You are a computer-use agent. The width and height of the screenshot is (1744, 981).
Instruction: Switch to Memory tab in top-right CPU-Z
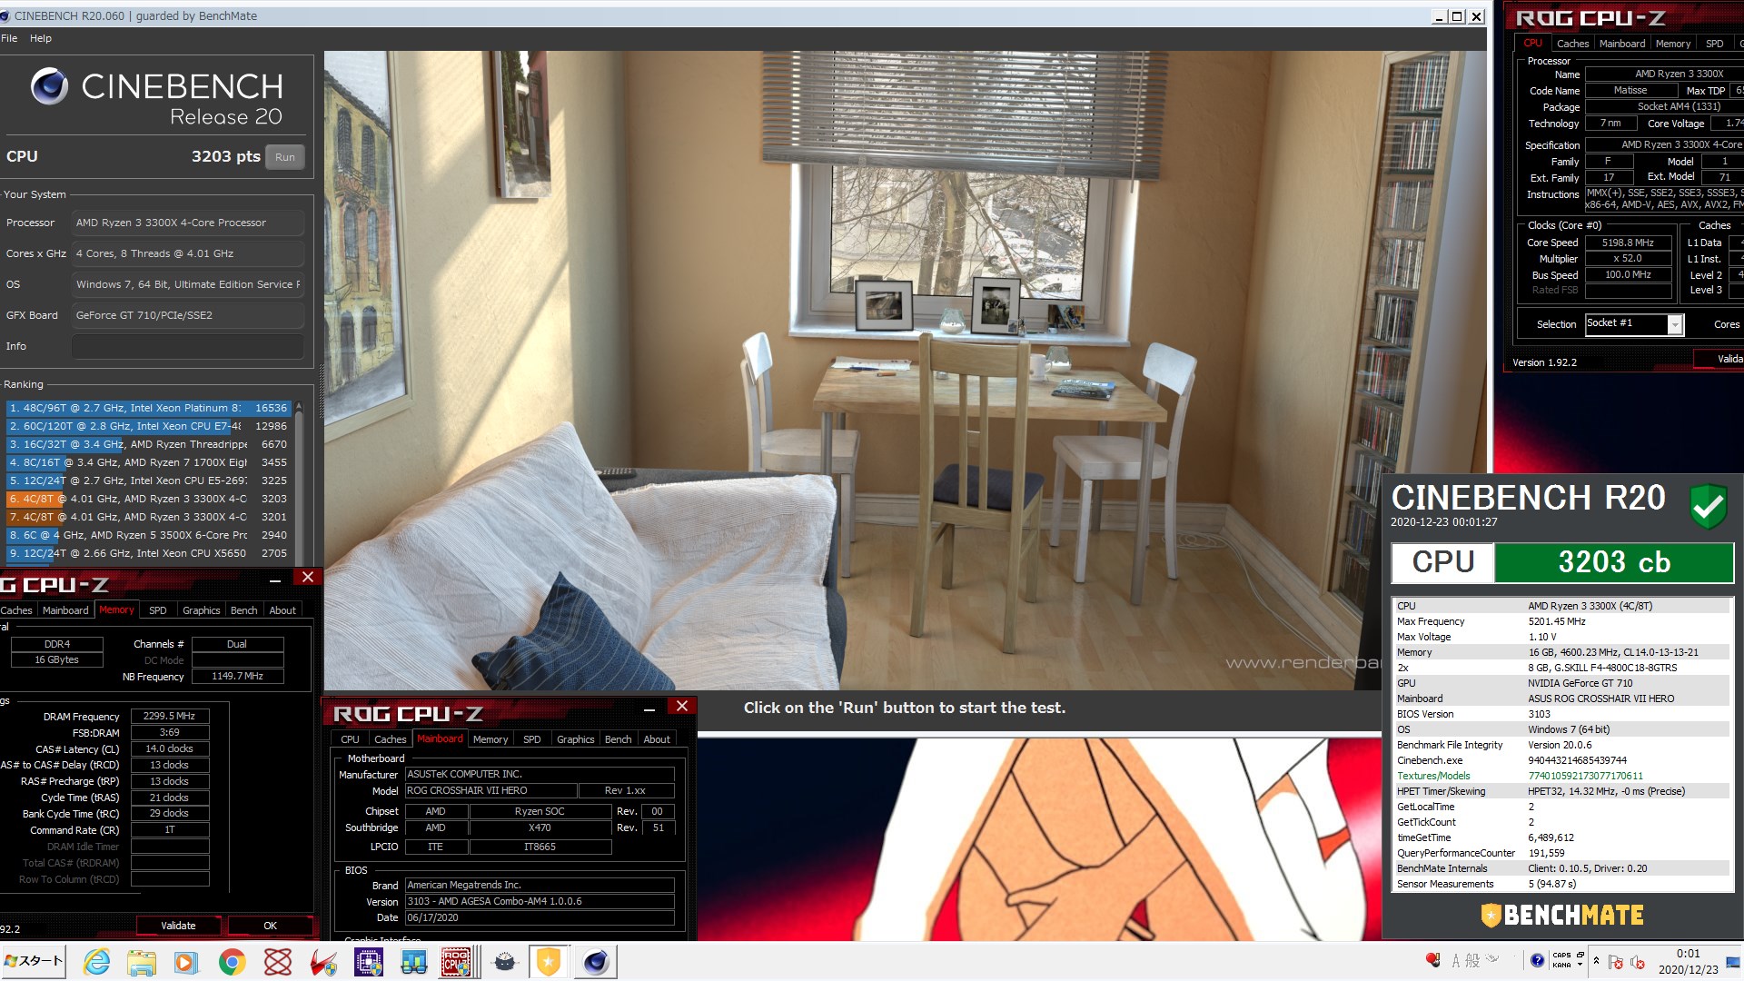1673,44
